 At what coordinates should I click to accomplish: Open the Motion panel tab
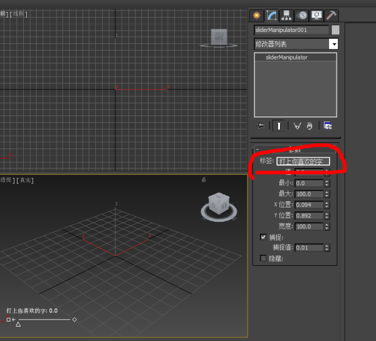302,16
